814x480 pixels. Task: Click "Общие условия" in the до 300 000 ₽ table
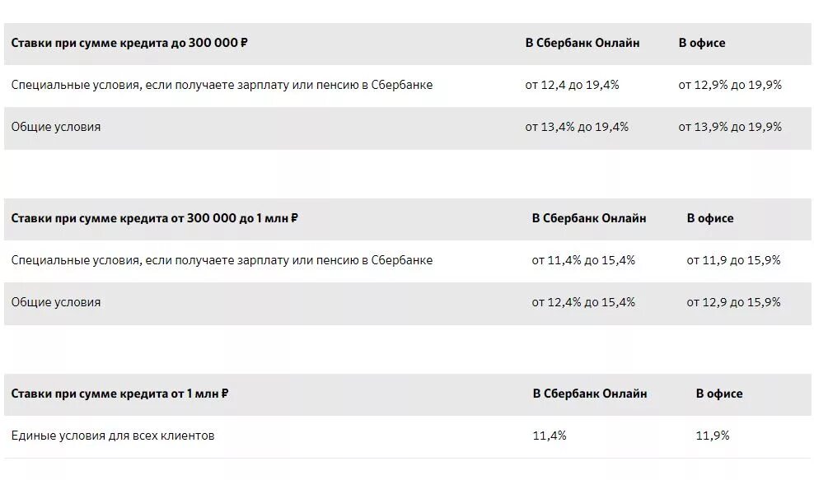(56, 127)
